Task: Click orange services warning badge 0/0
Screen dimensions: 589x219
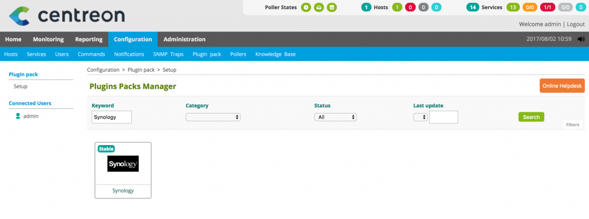Action: coord(530,7)
